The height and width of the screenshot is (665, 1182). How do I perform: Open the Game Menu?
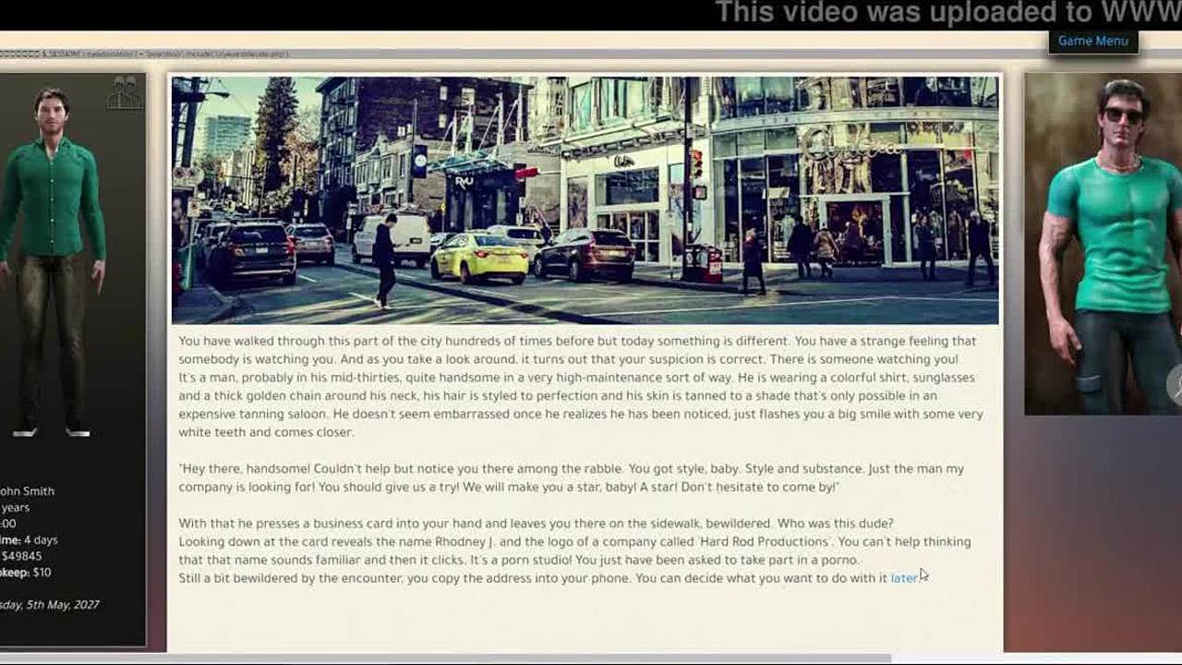[1092, 41]
